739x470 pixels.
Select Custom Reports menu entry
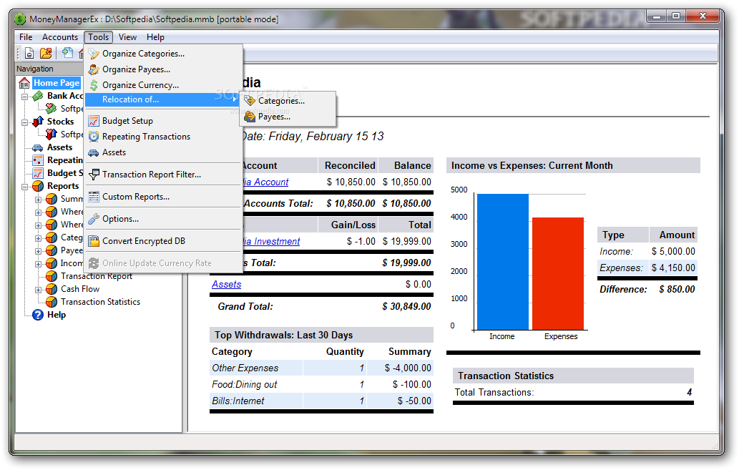click(163, 197)
